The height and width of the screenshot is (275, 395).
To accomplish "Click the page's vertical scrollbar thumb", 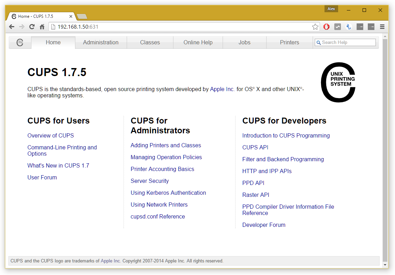I will [385, 150].
